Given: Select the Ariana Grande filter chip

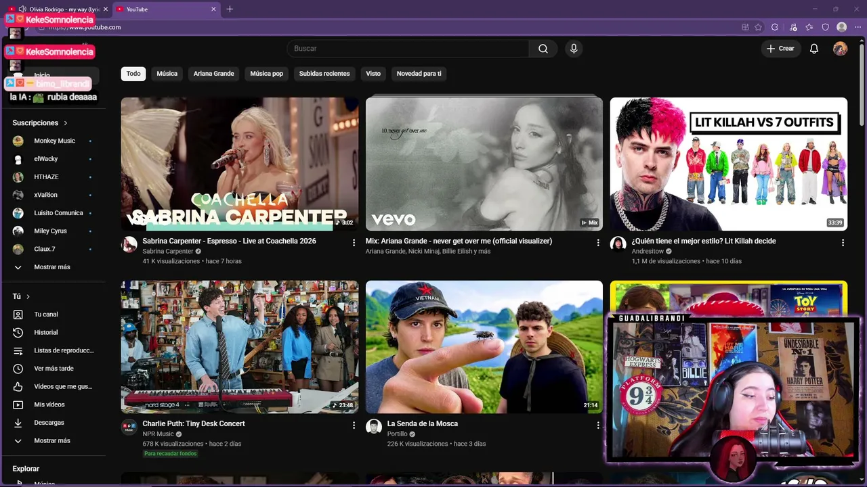Looking at the screenshot, I should point(214,74).
